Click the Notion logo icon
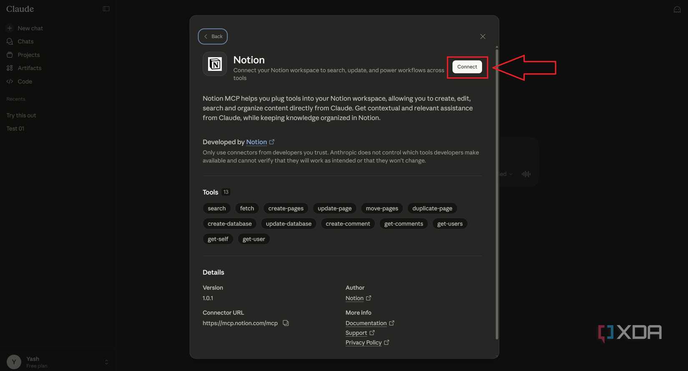Viewport: 688px width, 371px height. [215, 64]
